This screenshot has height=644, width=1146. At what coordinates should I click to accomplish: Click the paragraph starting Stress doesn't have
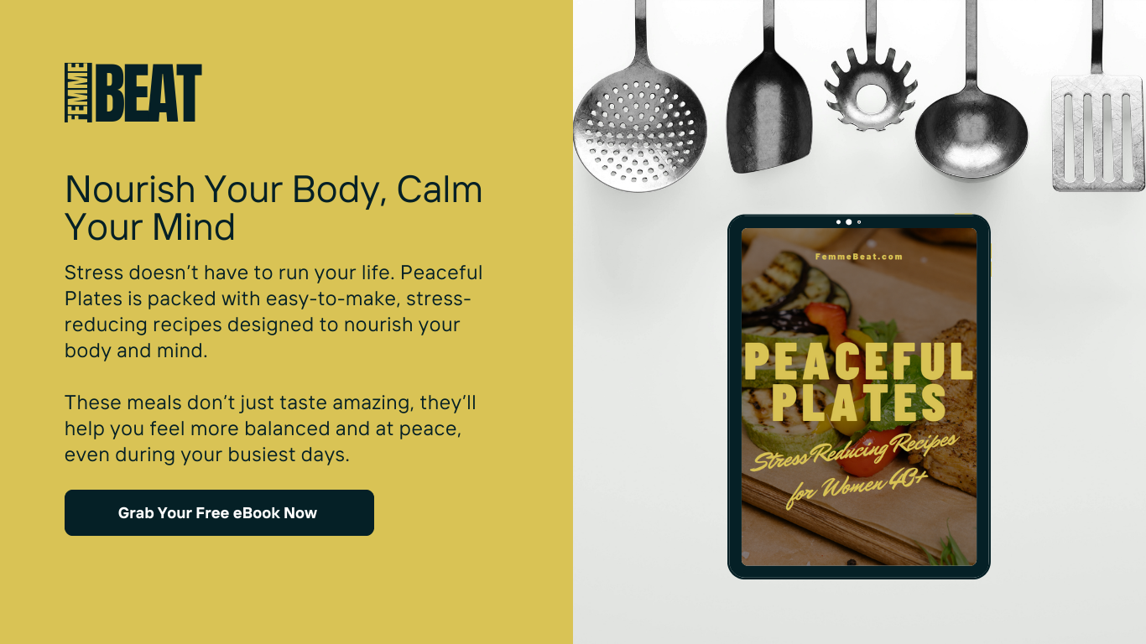click(x=273, y=312)
